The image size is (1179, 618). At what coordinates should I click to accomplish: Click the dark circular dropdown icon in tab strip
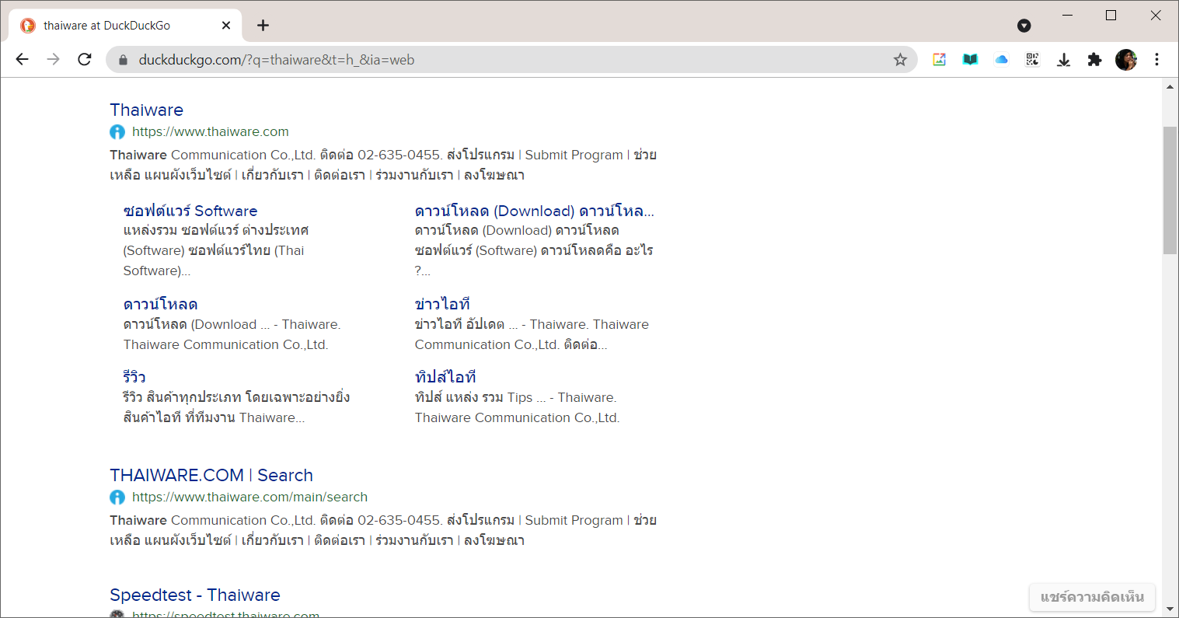coord(1024,26)
